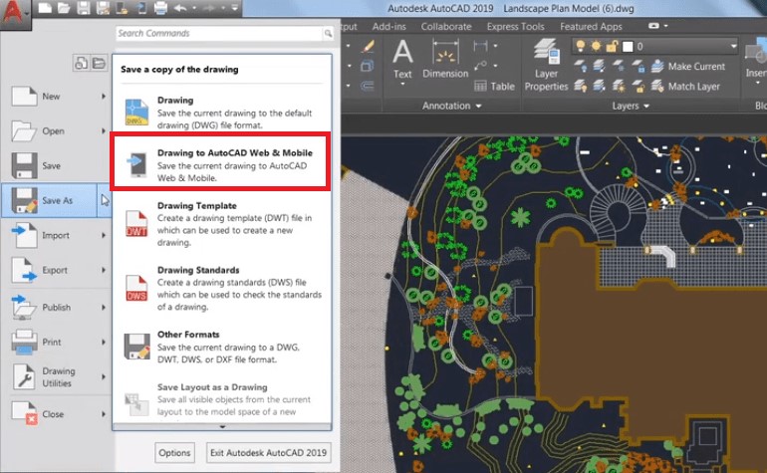The image size is (767, 473).
Task: Choose Drawing (DWG) save option
Action: click(221, 113)
